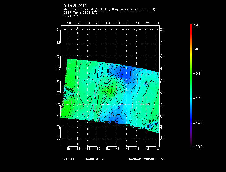Click the -10 contour label on the map
This screenshot has height=172, width=226.
117,108
